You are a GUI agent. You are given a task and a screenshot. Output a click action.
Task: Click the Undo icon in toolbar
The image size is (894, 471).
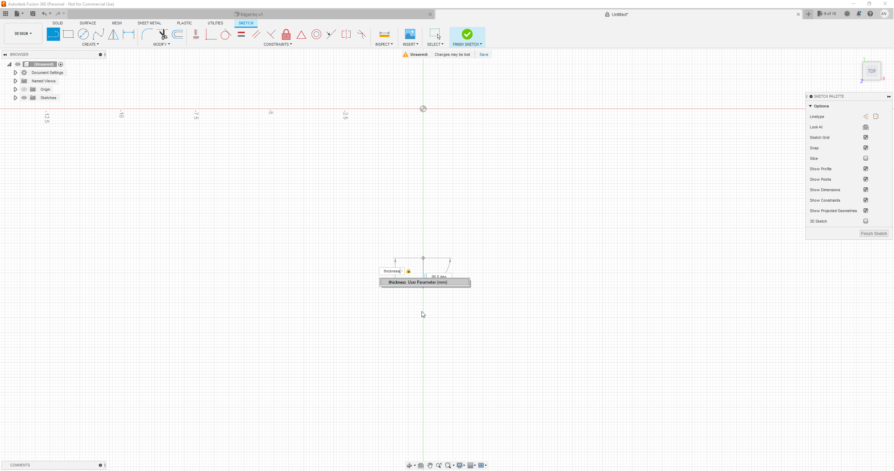tap(44, 14)
